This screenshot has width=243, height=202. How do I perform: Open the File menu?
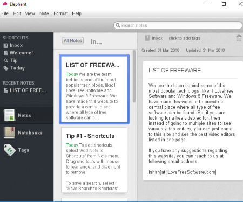pyautogui.click(x=5, y=13)
